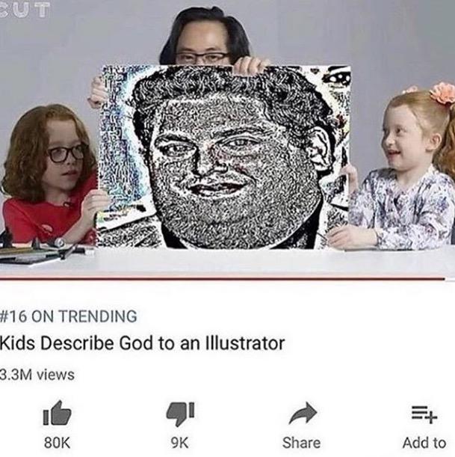Tap the thumbs up like icon
This screenshot has height=457, width=455.
click(57, 413)
